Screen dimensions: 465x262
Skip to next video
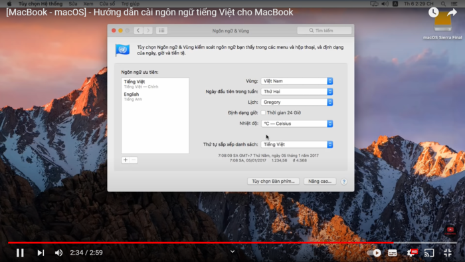[x=41, y=253]
